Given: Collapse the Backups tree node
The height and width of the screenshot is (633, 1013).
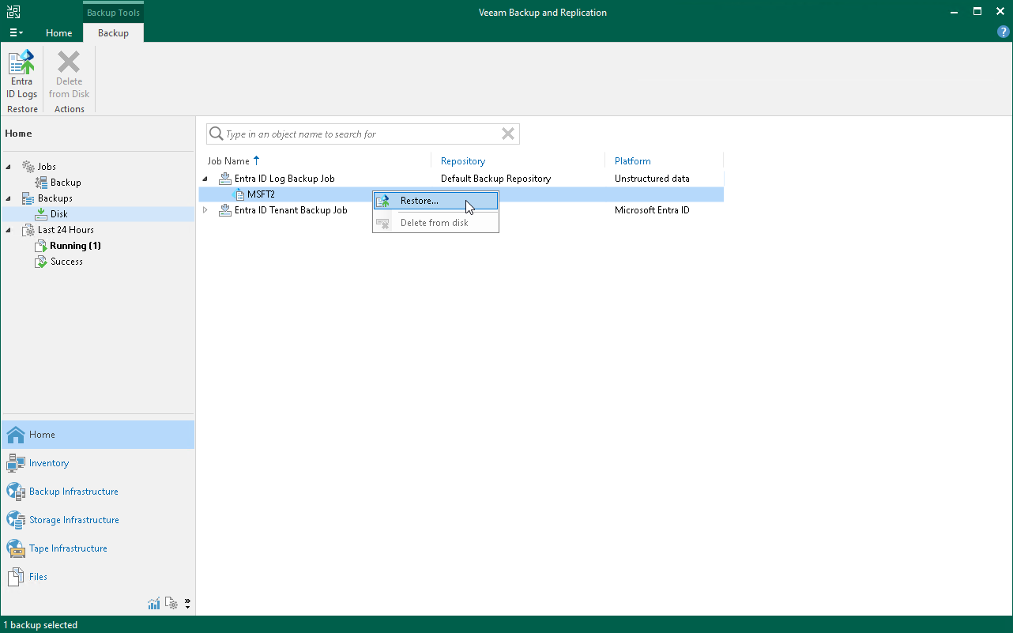Looking at the screenshot, I should [9, 198].
